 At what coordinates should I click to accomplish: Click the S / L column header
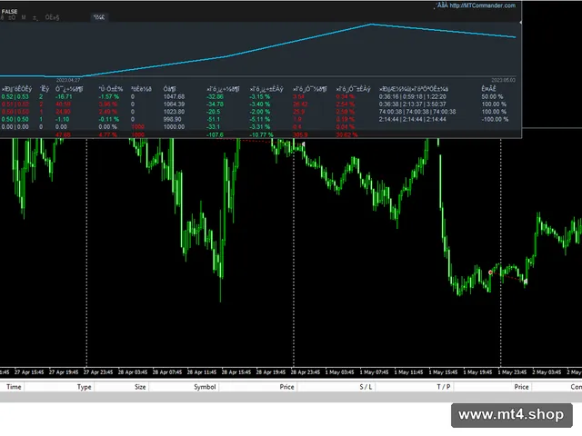click(366, 387)
